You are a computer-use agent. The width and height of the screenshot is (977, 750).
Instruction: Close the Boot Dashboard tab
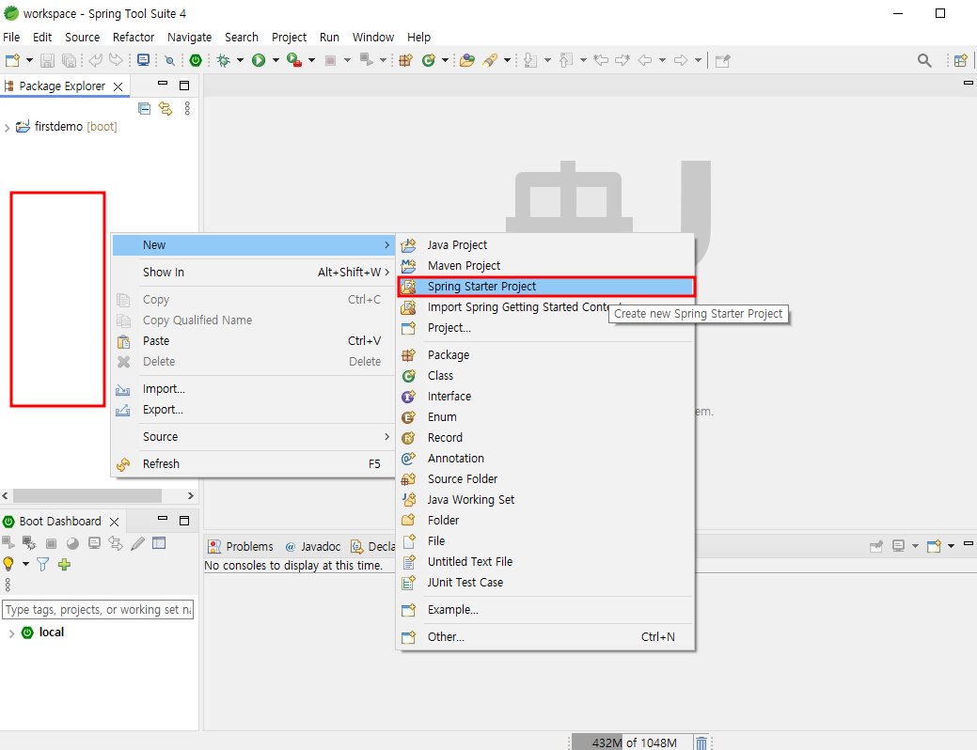[x=114, y=522]
